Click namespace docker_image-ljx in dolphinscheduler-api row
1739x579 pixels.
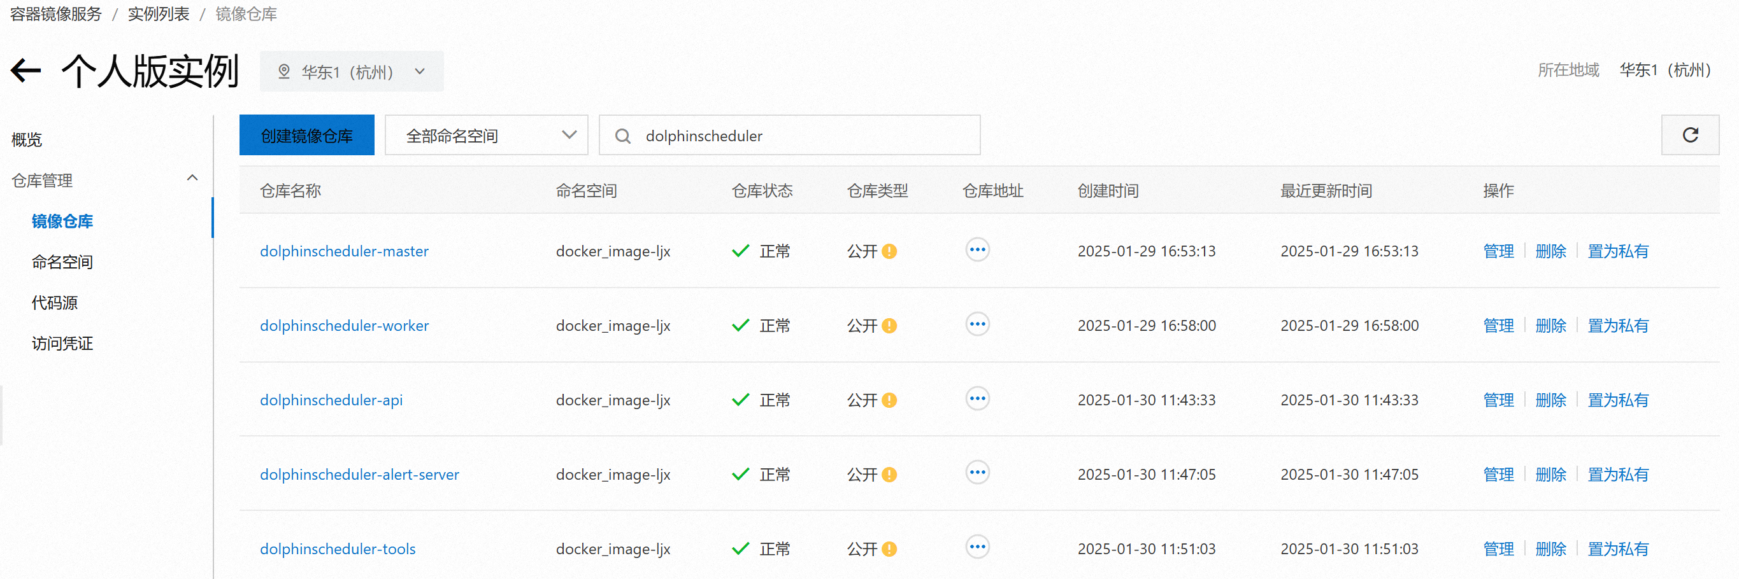[613, 400]
